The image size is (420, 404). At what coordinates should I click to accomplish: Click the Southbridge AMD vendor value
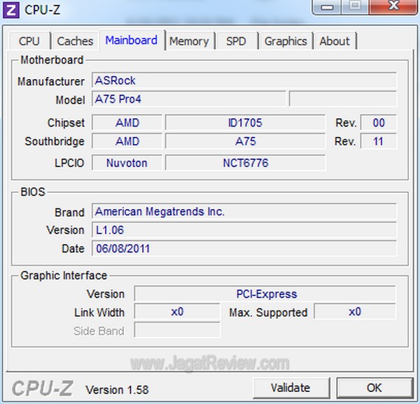127,141
